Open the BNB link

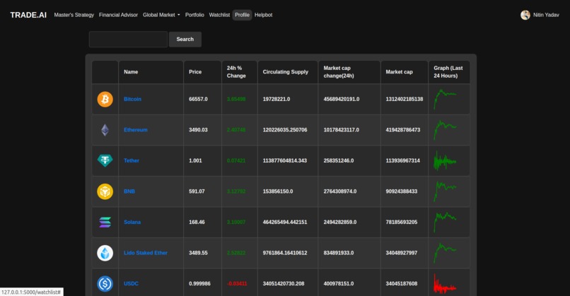click(129, 191)
